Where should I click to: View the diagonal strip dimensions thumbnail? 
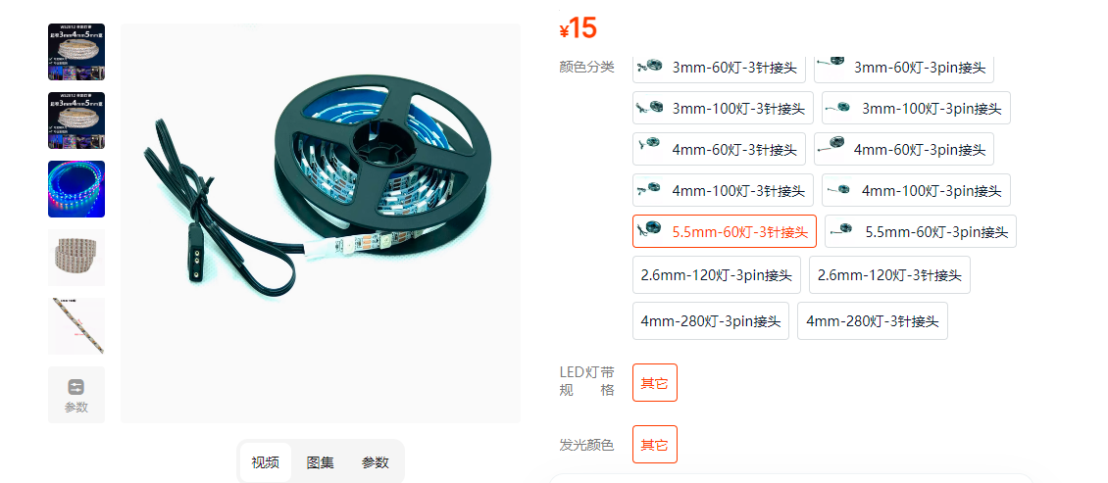point(76,325)
